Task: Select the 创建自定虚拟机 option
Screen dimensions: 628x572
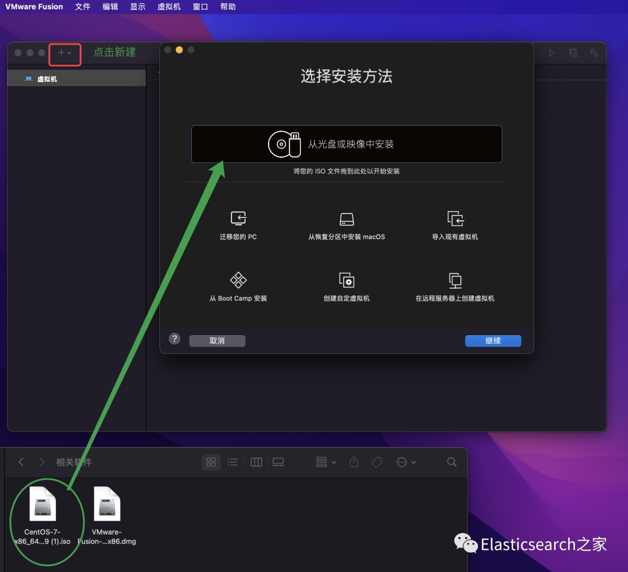Action: point(347,287)
